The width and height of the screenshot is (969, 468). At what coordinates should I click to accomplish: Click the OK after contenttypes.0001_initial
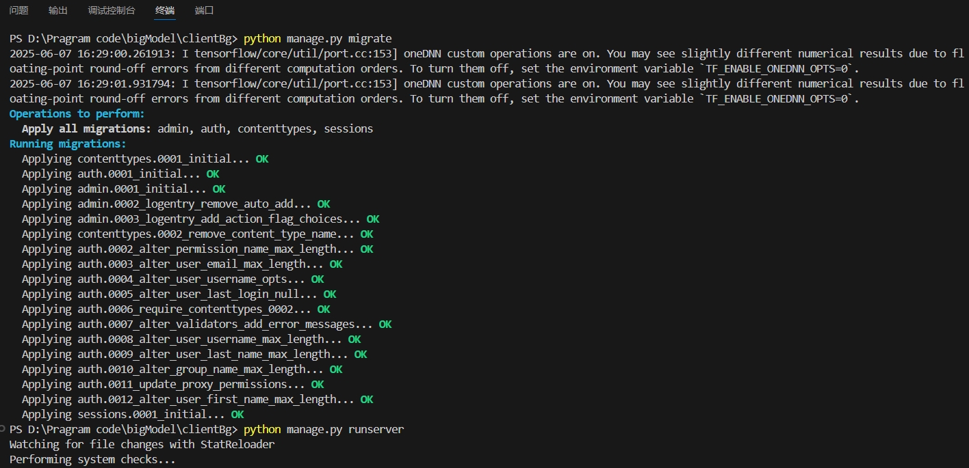click(262, 159)
